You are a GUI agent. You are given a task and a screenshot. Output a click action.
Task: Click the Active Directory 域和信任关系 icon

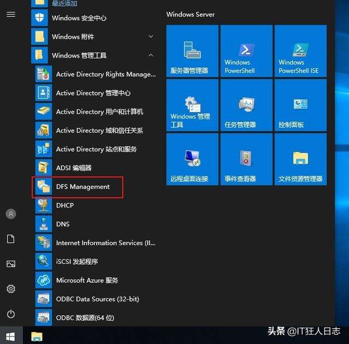44,130
